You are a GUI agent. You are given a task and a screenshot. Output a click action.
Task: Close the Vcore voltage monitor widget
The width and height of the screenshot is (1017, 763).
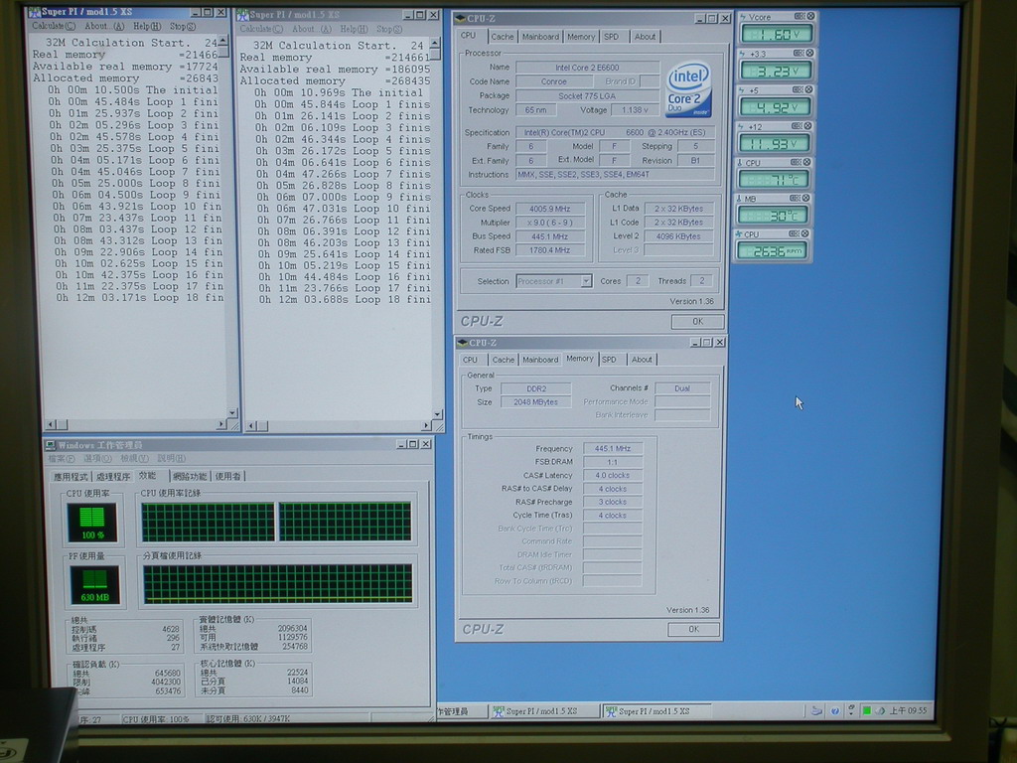[x=810, y=16]
